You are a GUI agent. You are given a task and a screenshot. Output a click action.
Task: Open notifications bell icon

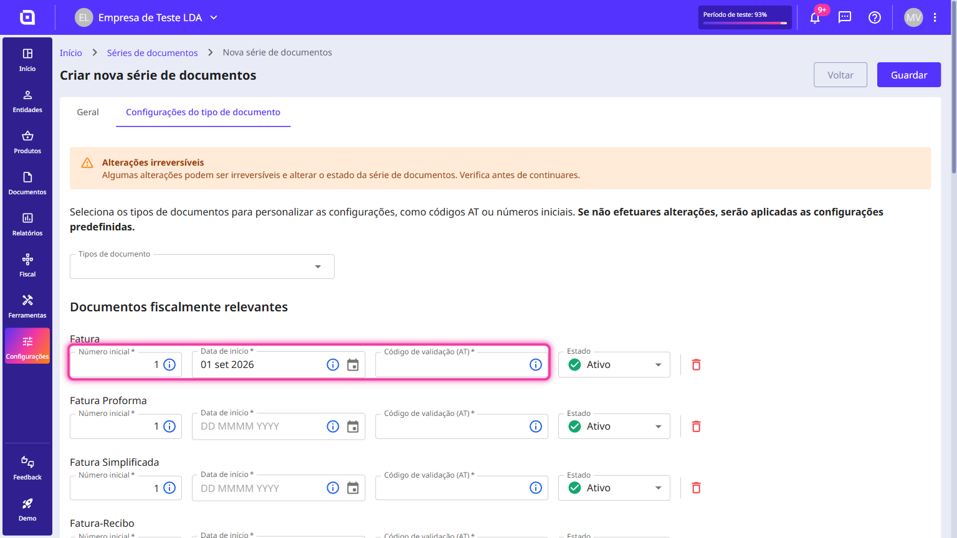coord(815,17)
